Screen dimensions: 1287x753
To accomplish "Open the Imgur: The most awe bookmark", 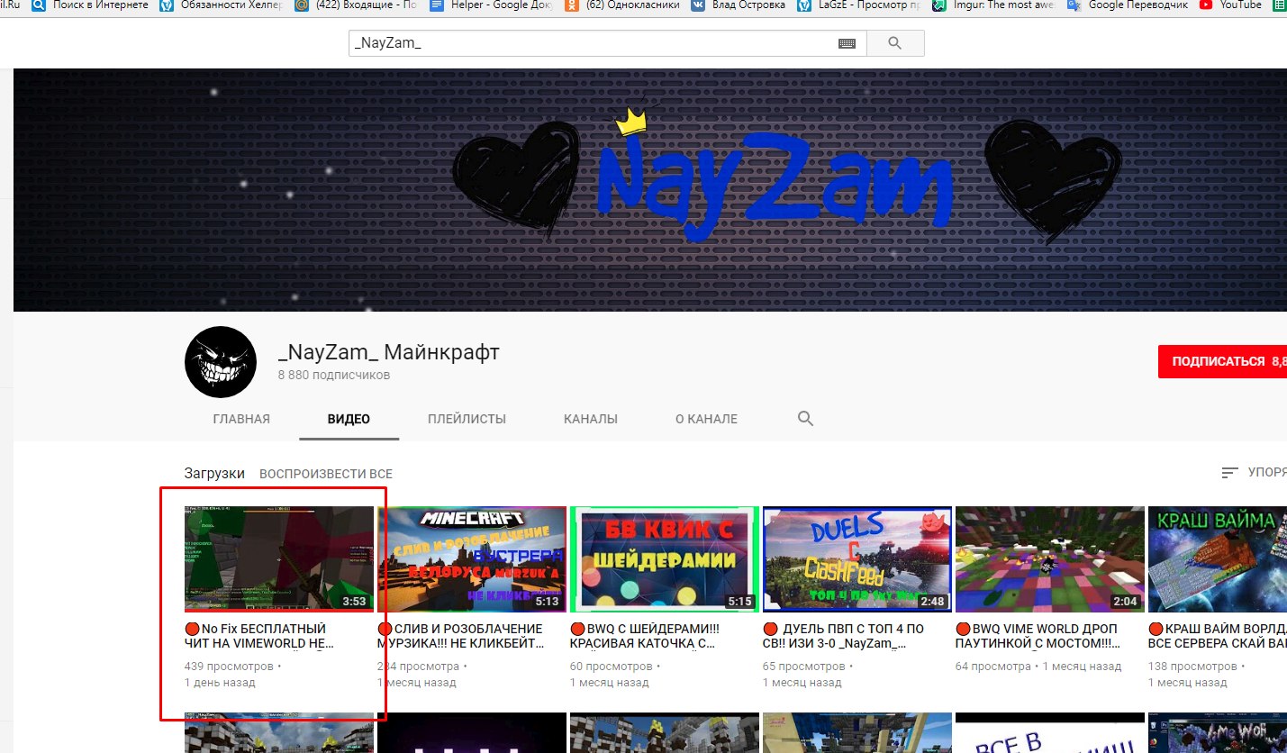I will [995, 5].
